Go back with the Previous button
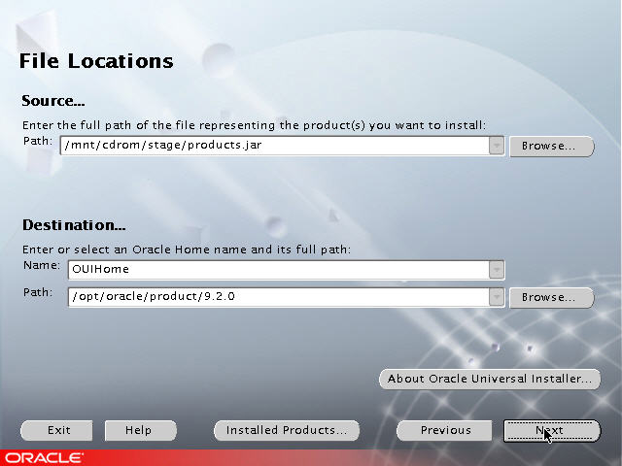The width and height of the screenshot is (622, 466). click(444, 430)
